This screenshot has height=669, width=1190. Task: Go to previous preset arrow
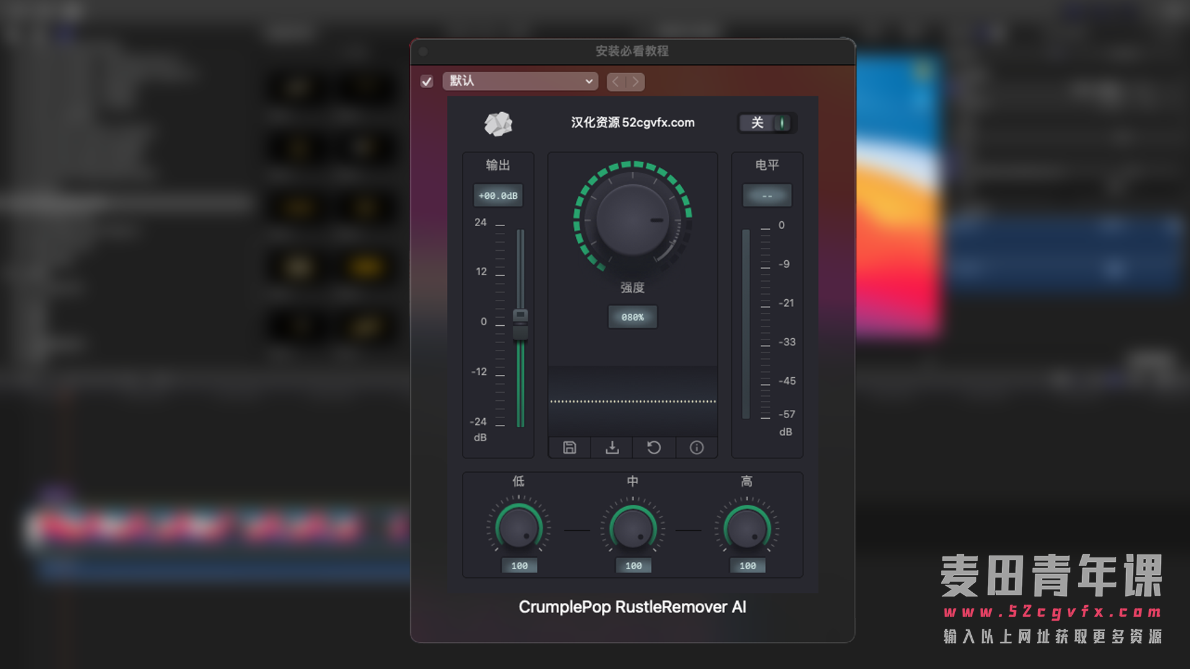tap(615, 82)
